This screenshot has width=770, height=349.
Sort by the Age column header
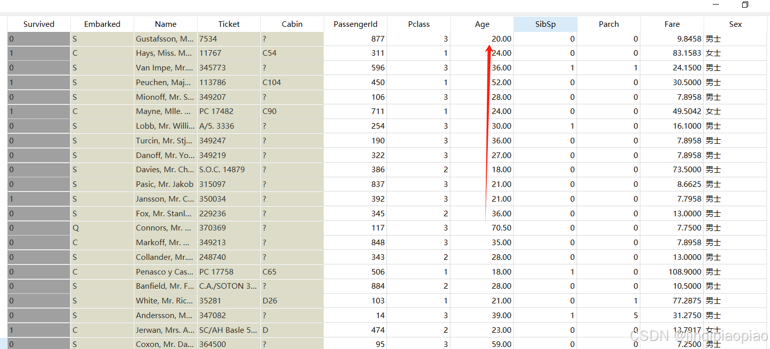pos(482,24)
